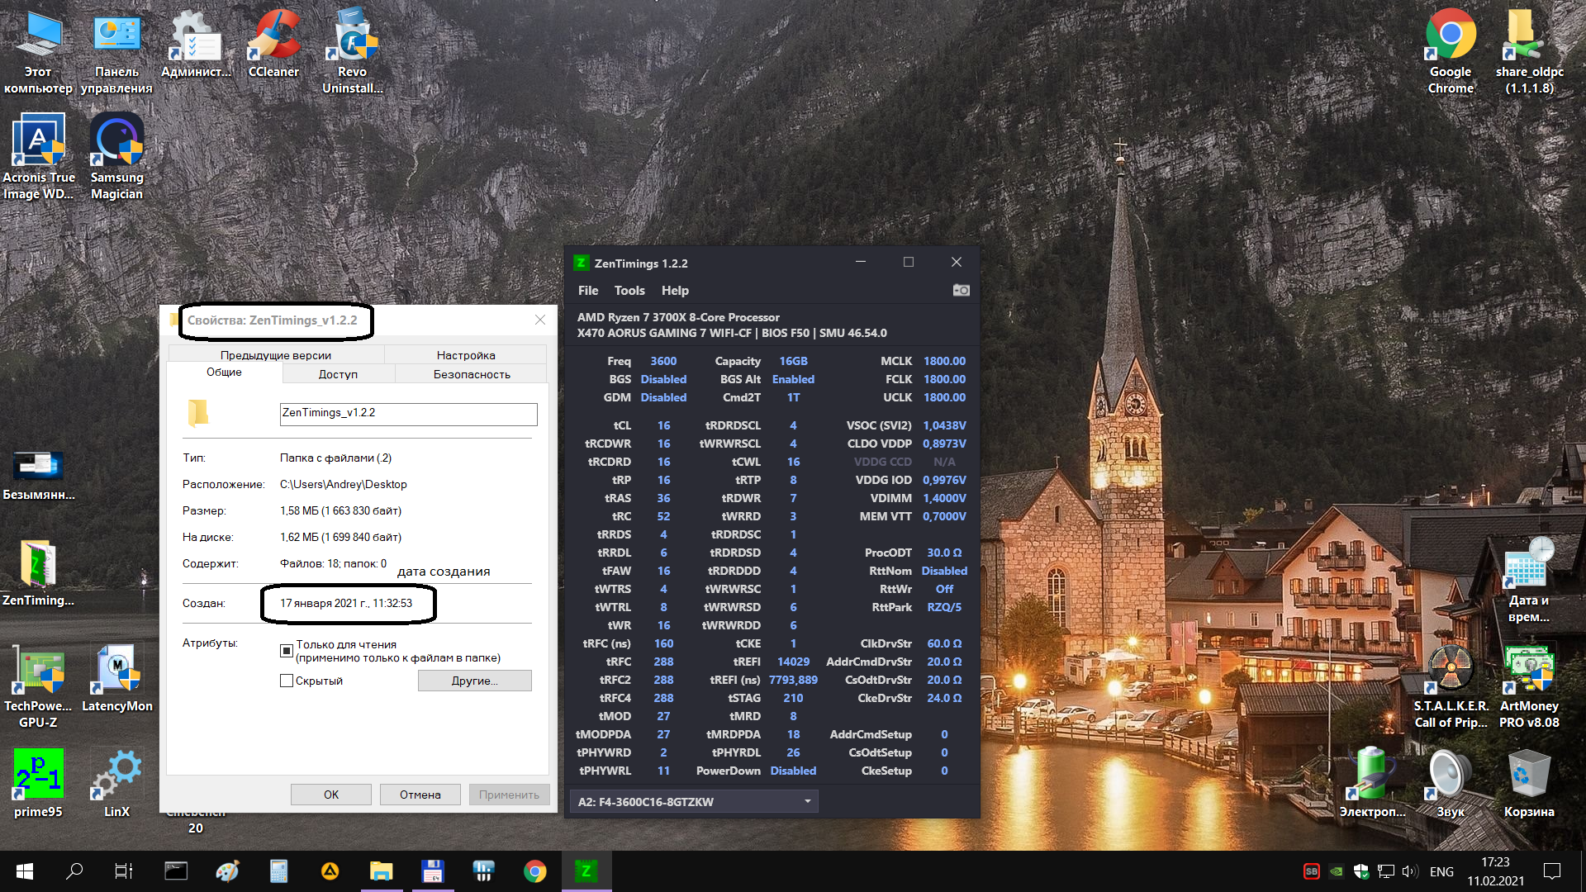
Task: Toggle 'Только для чтения' checkbox
Action: pyautogui.click(x=287, y=651)
